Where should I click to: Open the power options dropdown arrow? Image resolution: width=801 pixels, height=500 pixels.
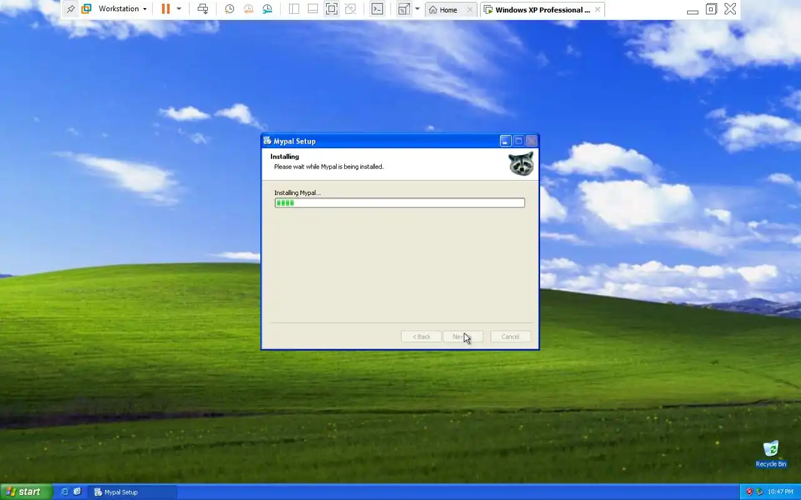pos(179,9)
